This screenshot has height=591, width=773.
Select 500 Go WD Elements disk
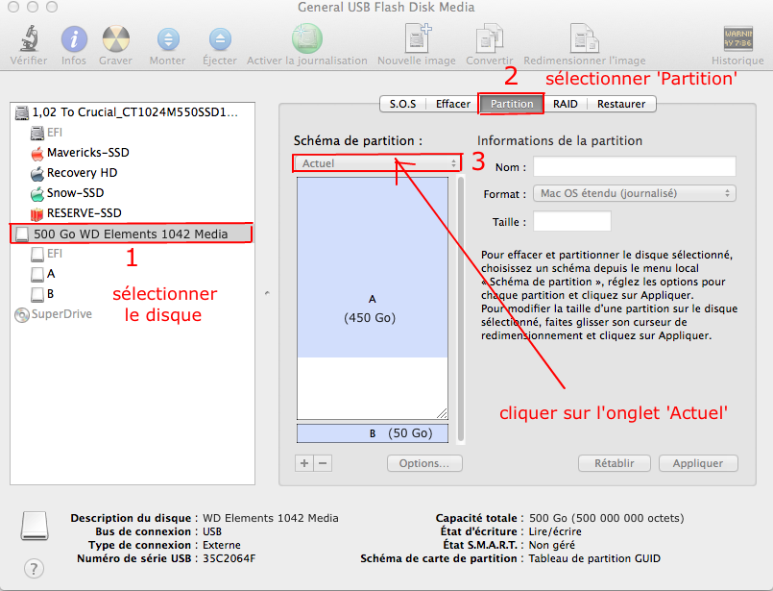(x=131, y=234)
